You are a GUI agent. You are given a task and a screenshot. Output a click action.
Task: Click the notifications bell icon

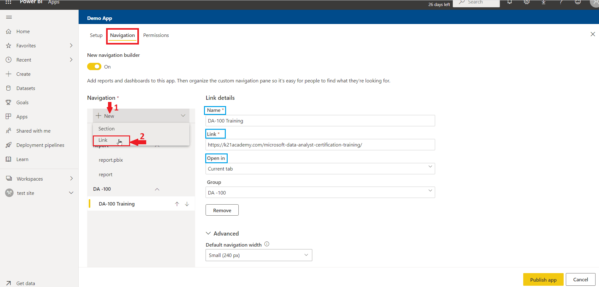coord(509,2)
